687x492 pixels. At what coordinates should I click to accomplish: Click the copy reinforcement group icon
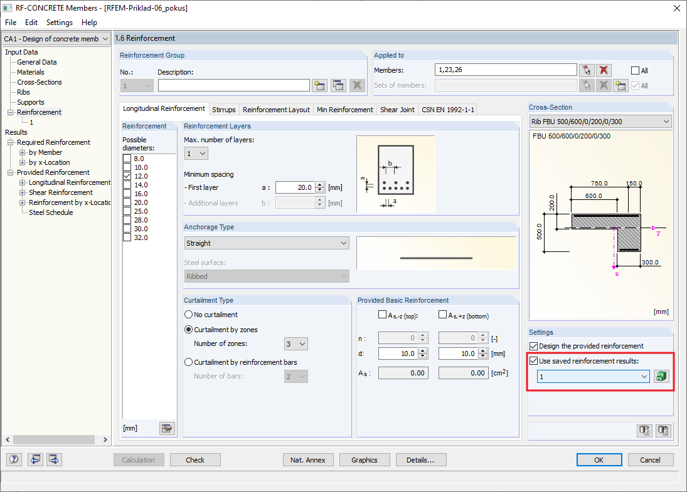pos(338,85)
